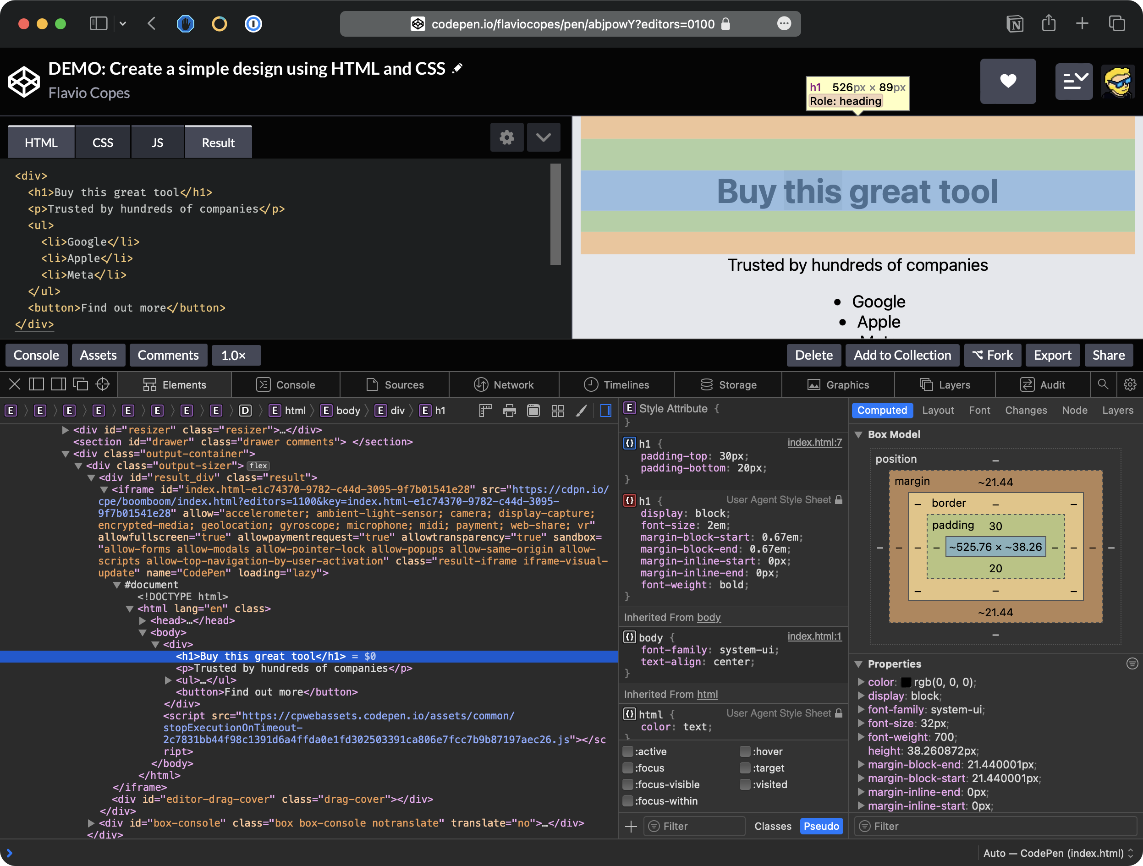Click the element selection crosshair icon
Screen dimensions: 1143x866
coord(103,384)
